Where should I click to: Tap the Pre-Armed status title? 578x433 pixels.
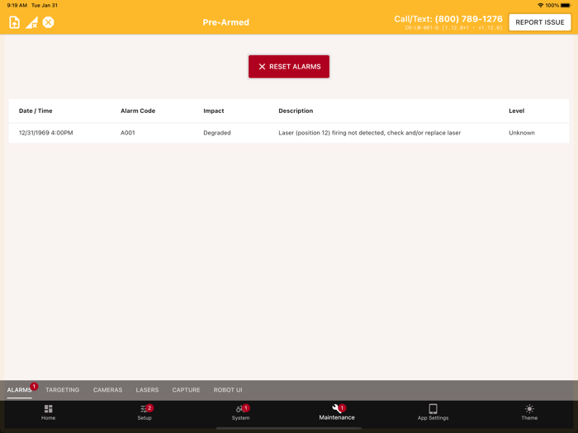226,22
